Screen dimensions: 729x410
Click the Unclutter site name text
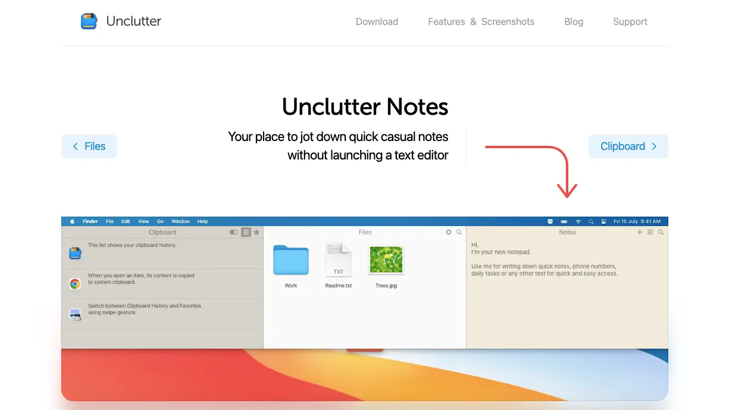[x=134, y=21]
